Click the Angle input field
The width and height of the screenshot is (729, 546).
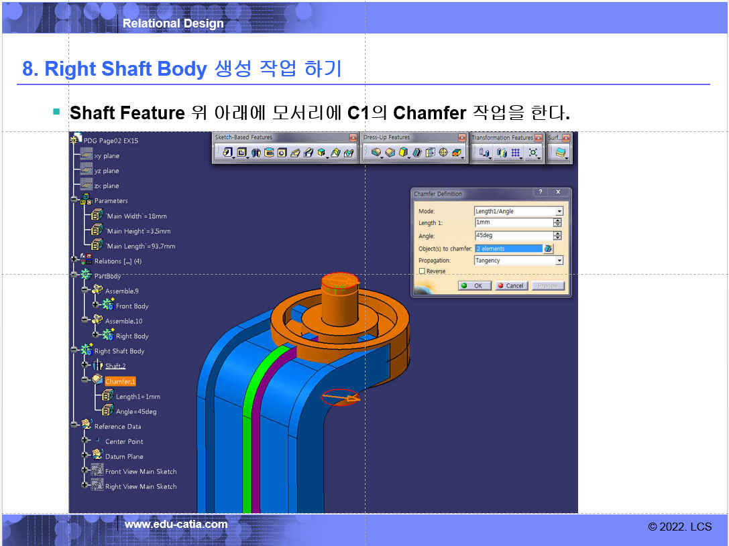point(513,236)
